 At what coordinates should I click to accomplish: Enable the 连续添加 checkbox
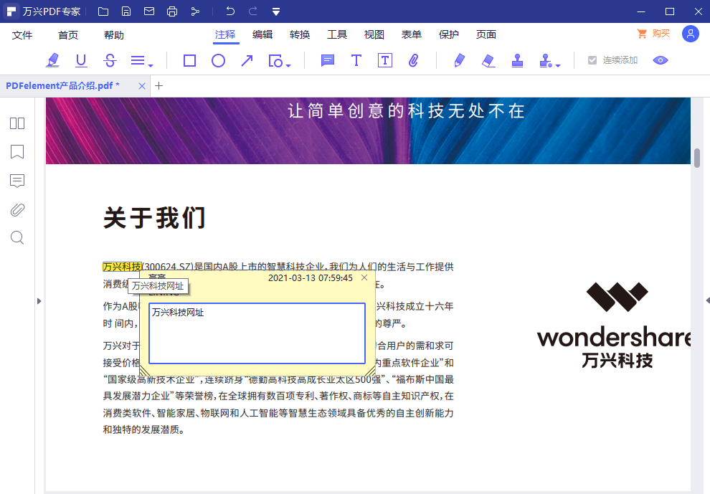coord(590,60)
